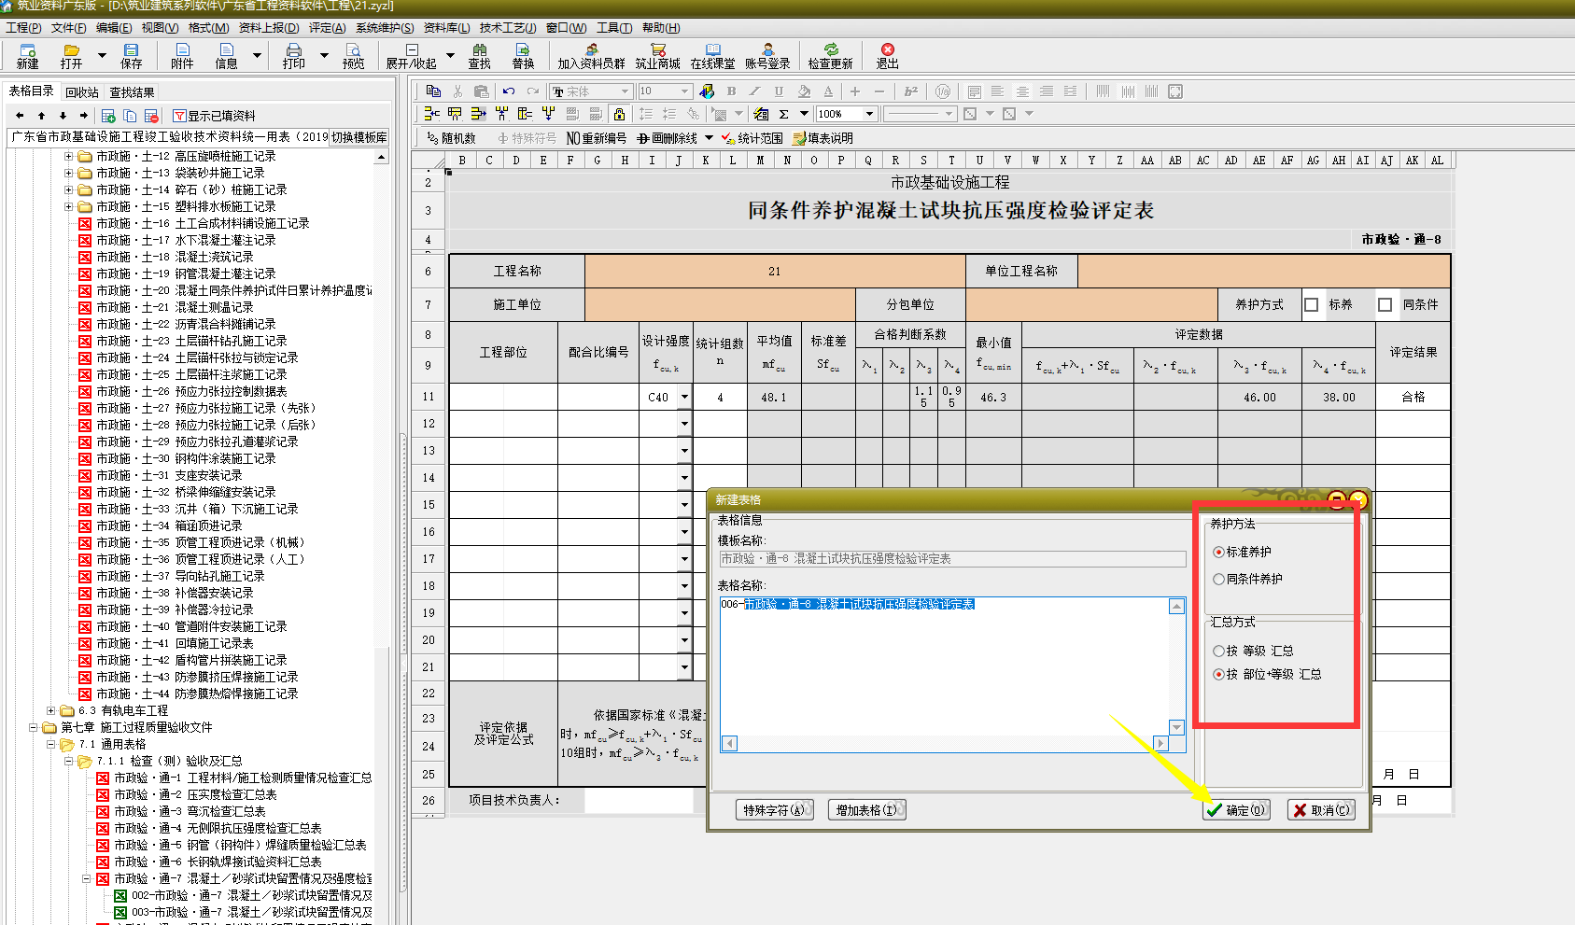Viewport: 1575px width, 925px height.
Task: Select the 同条件养护 radio button
Action: 1218,580
